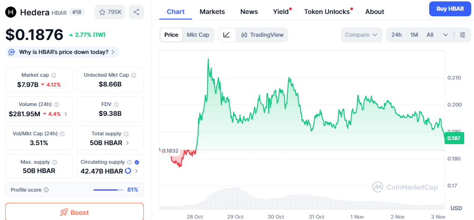
Task: Click the FDV info icon
Action: coord(116,105)
